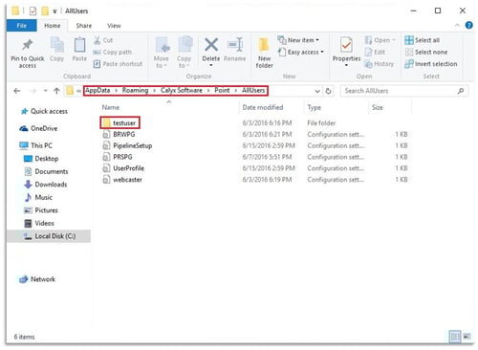This screenshot has height=350, width=478.
Task: Click the Delete X icon
Action: (x=211, y=45)
